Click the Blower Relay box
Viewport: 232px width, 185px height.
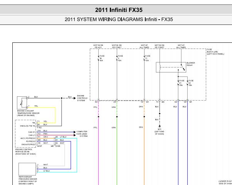(x=171, y=67)
